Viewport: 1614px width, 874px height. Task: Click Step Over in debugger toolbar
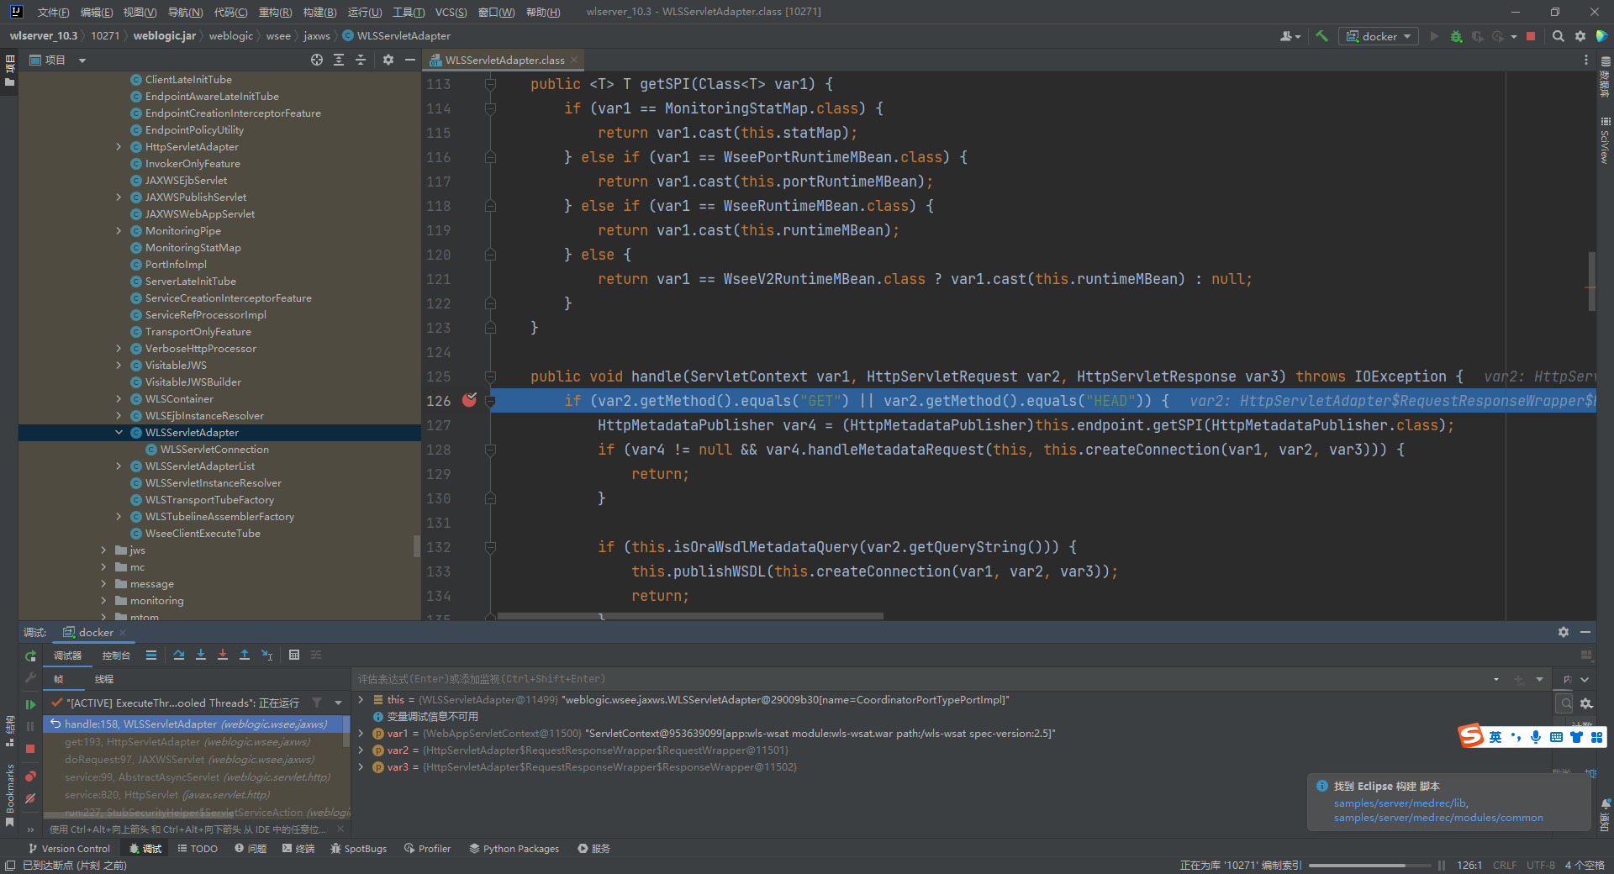point(179,655)
